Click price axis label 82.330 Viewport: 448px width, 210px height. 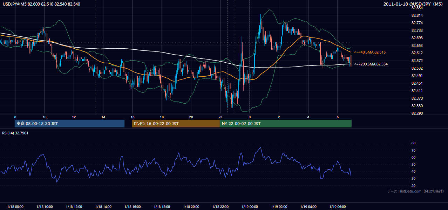coord(417,106)
